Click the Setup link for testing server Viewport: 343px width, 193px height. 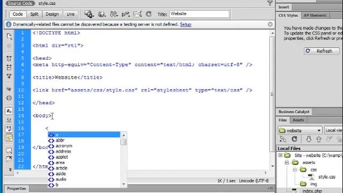[x=185, y=24]
